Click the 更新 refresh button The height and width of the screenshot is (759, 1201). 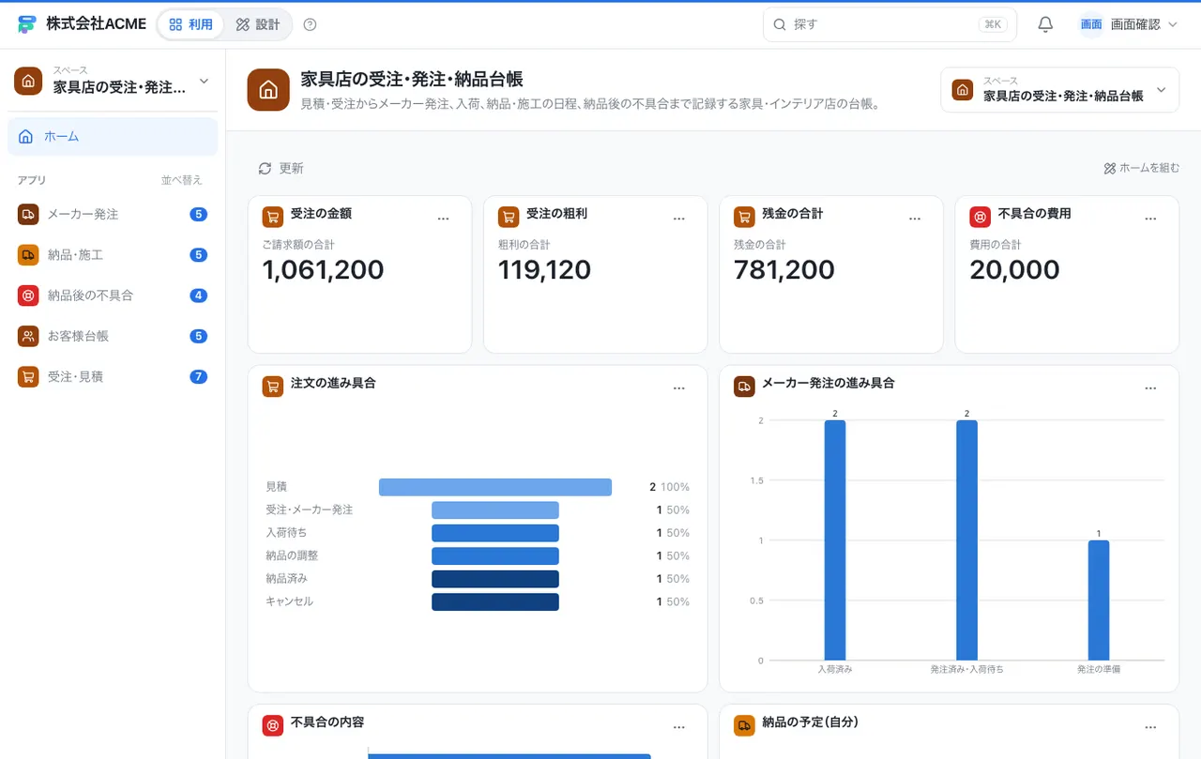281,168
